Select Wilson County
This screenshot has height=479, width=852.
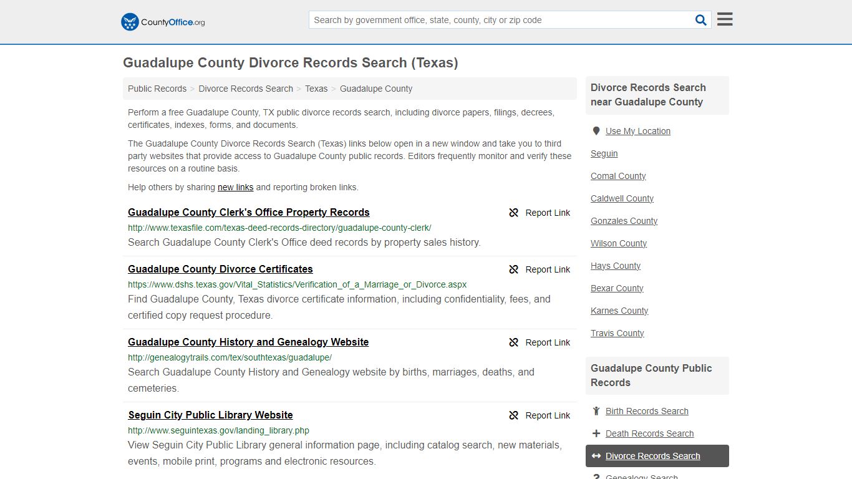pos(619,243)
